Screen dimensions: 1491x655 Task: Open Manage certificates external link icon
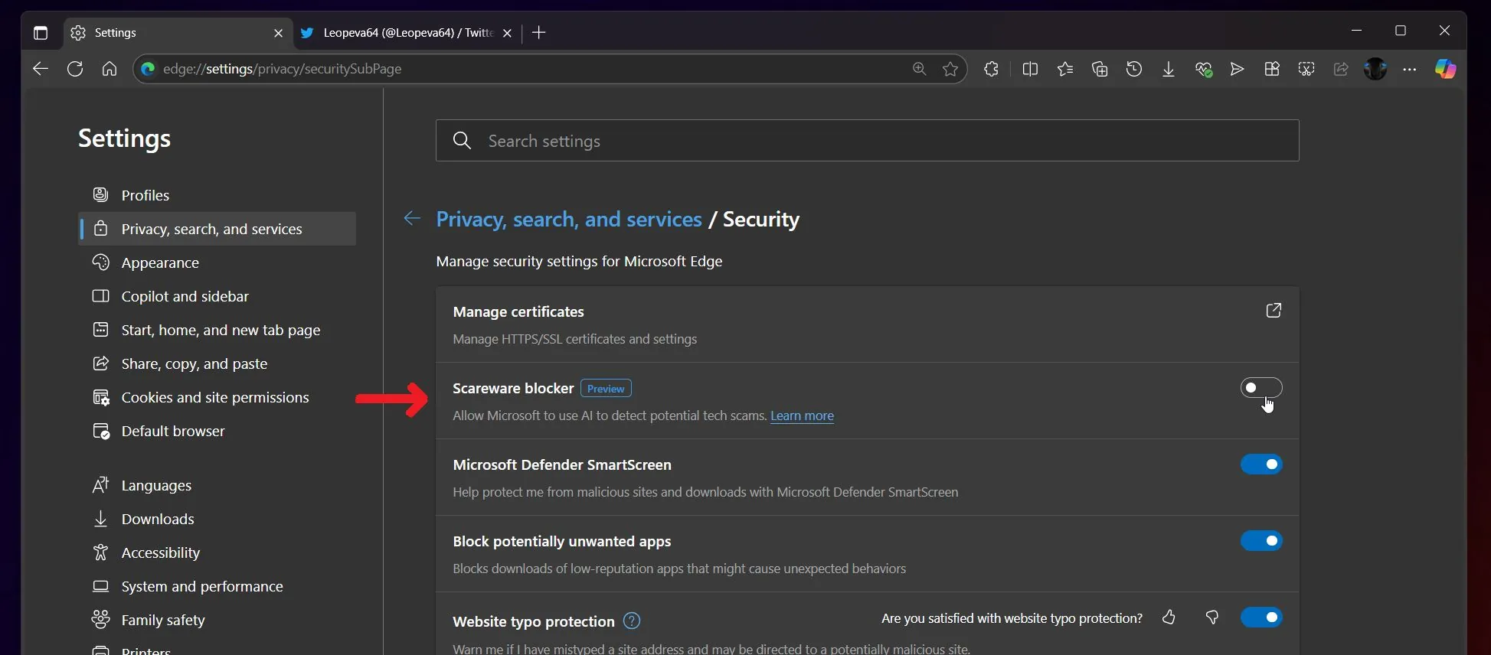click(x=1274, y=311)
